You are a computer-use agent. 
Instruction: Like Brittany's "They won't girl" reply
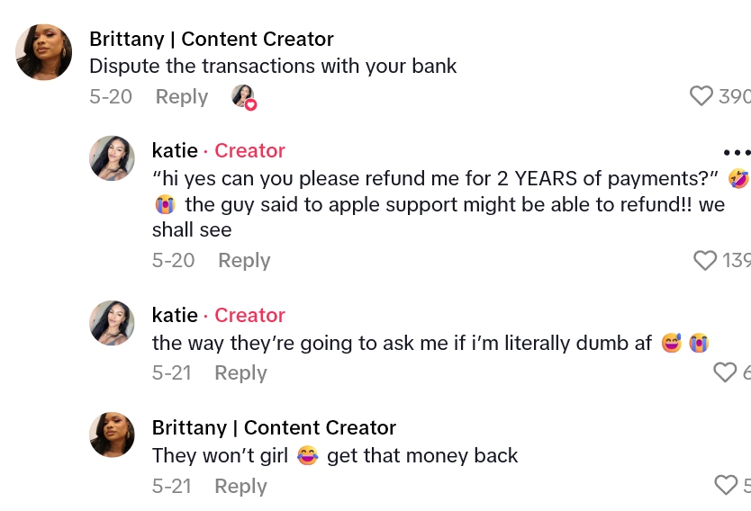tap(725, 486)
